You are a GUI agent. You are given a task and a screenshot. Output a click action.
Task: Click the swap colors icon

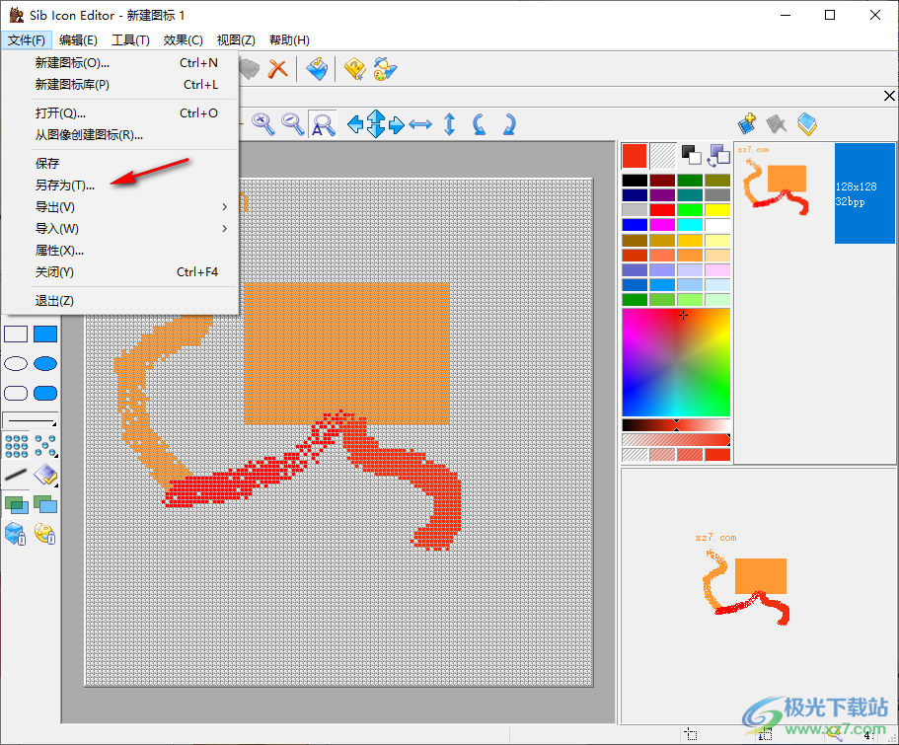pos(718,156)
